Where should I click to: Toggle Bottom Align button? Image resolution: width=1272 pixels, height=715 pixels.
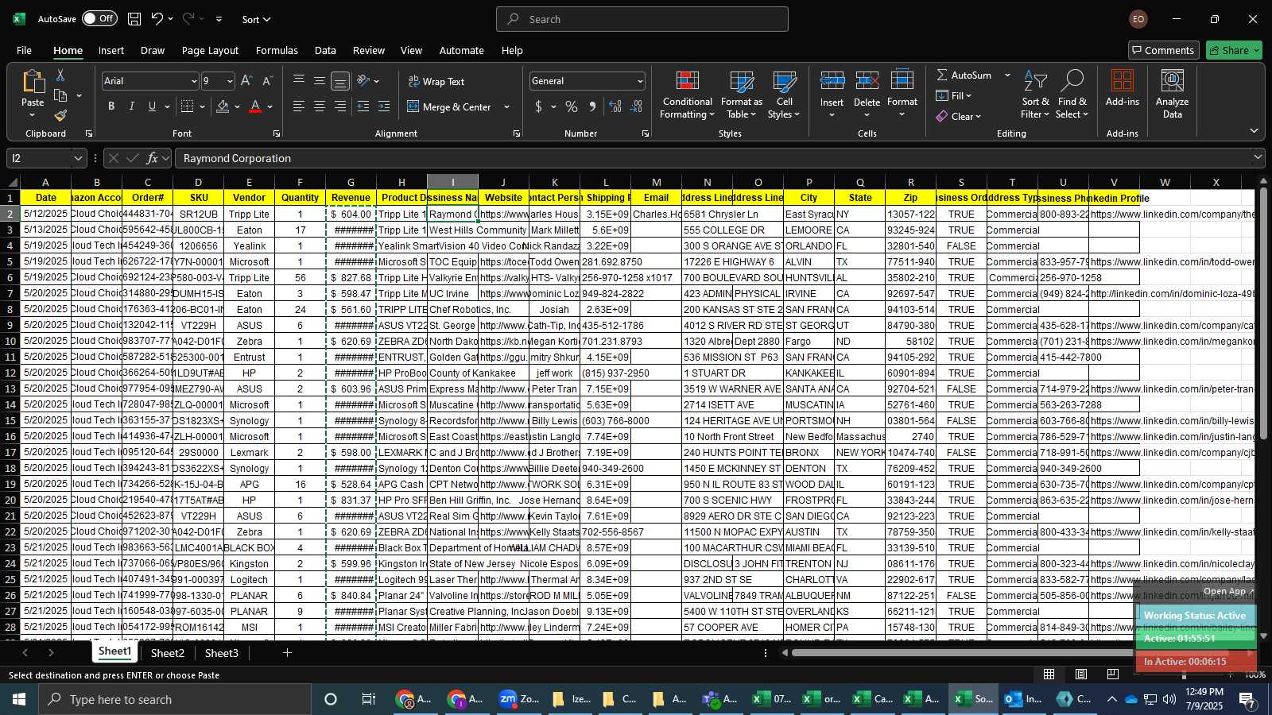[340, 81]
